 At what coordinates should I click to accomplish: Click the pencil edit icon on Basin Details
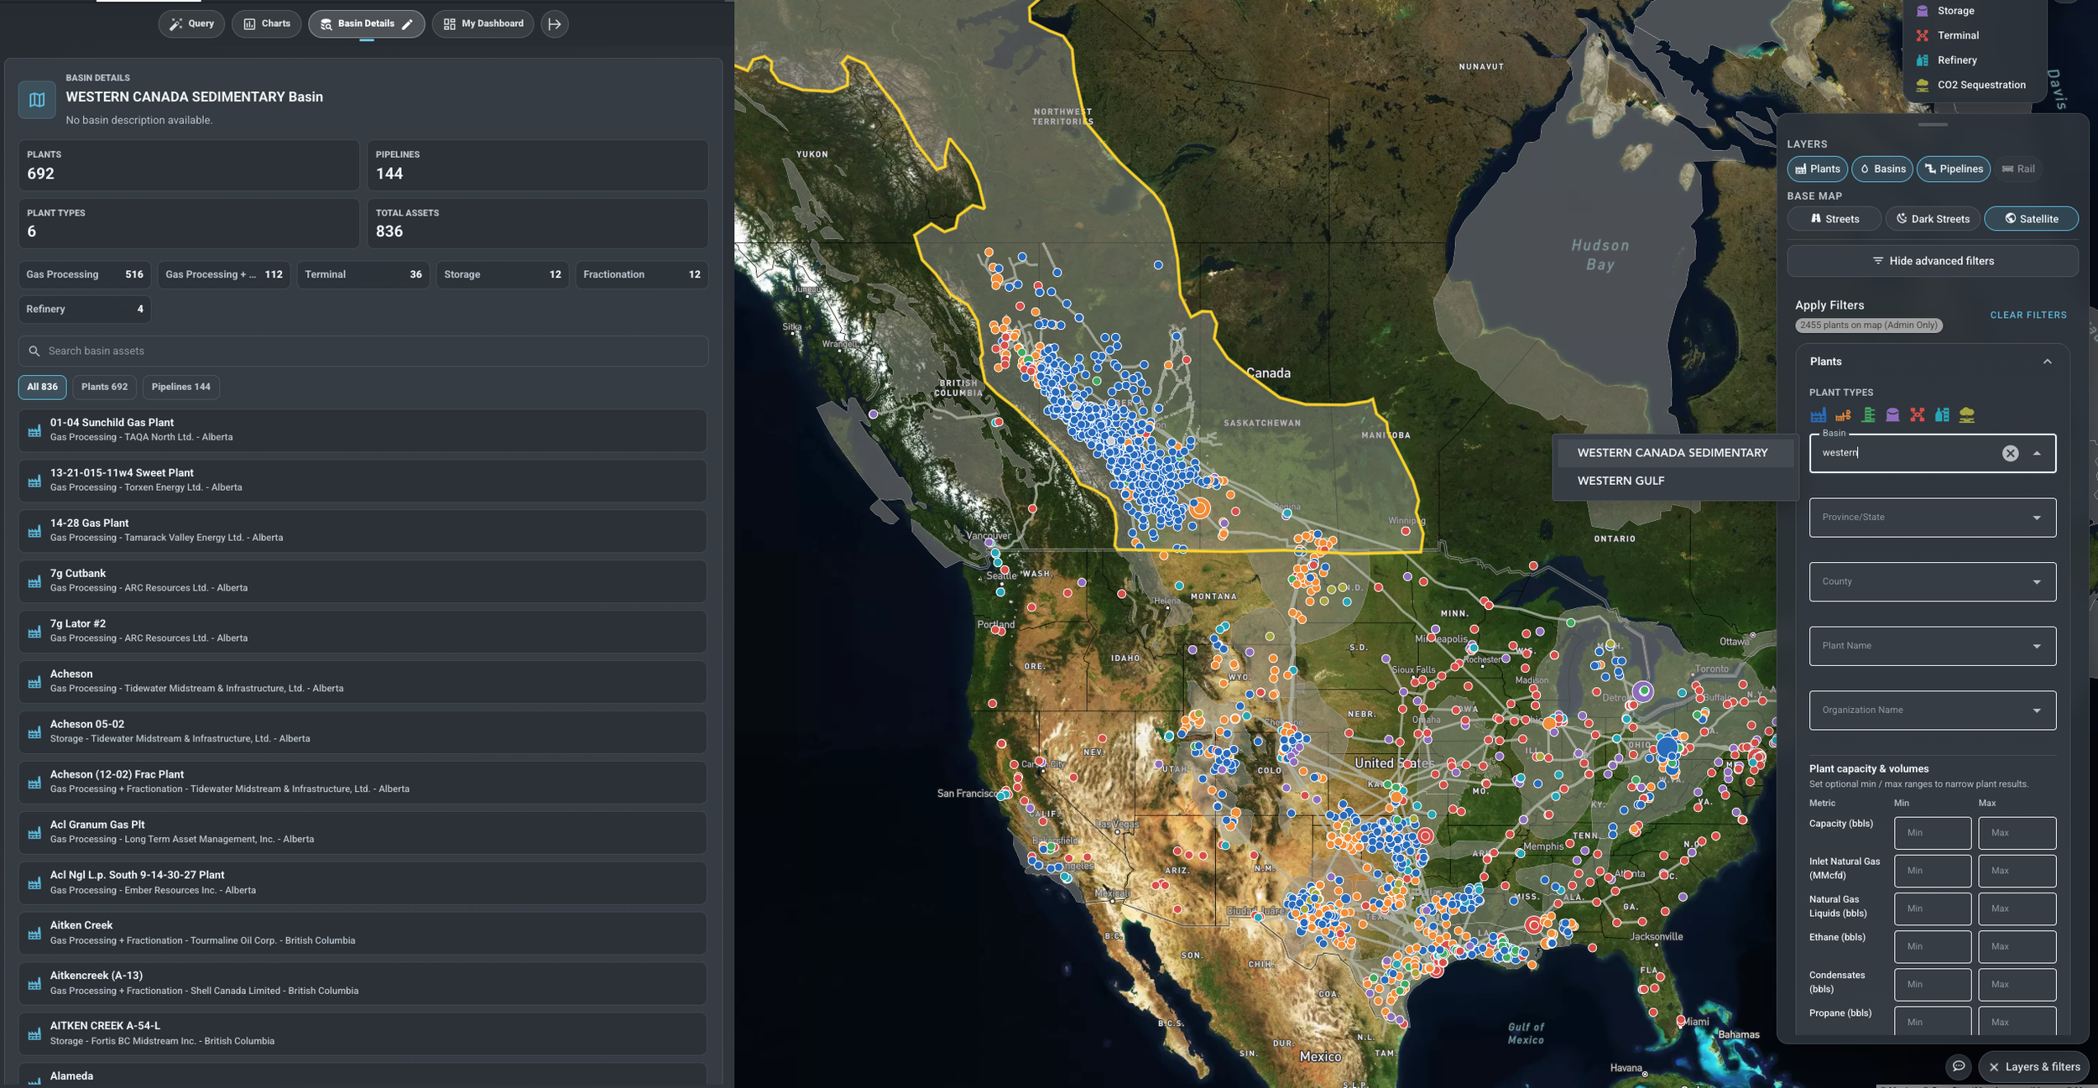tap(408, 24)
